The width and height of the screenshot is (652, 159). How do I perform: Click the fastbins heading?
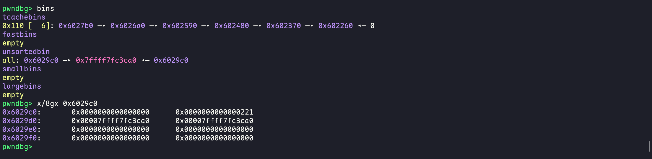coord(19,35)
